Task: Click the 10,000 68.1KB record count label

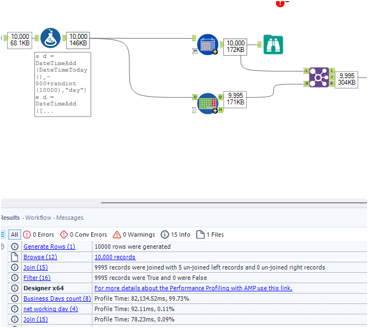Action: [x=20, y=40]
